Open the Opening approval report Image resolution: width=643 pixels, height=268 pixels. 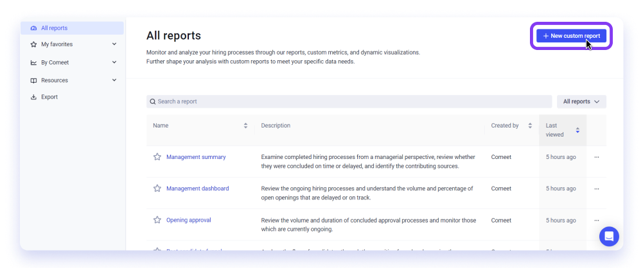pyautogui.click(x=189, y=220)
